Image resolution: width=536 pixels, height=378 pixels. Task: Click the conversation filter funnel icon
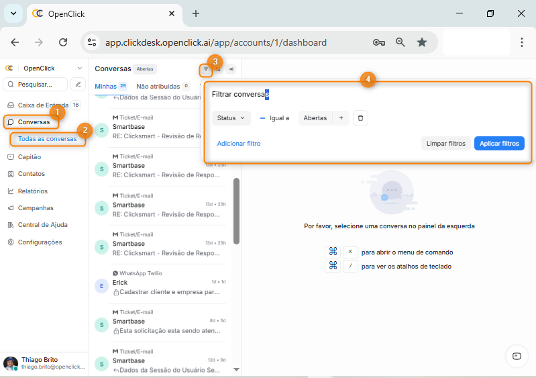point(206,69)
